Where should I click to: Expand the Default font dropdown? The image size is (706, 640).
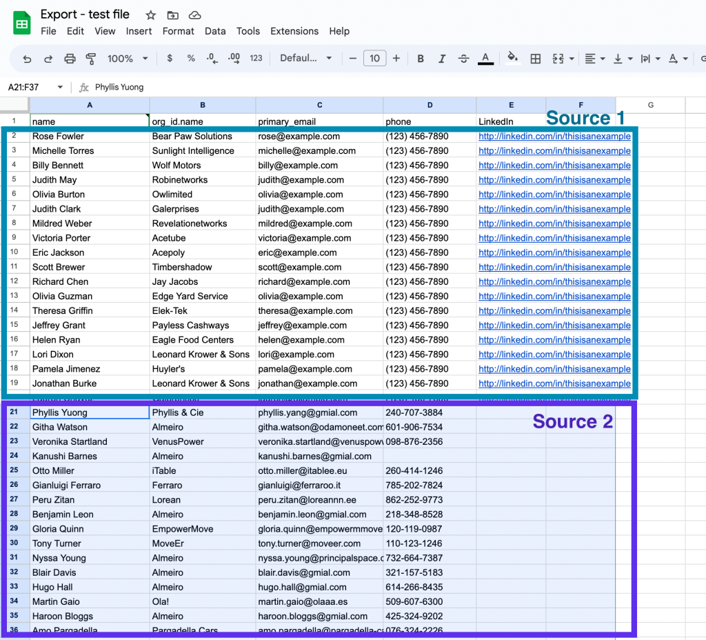pos(305,59)
